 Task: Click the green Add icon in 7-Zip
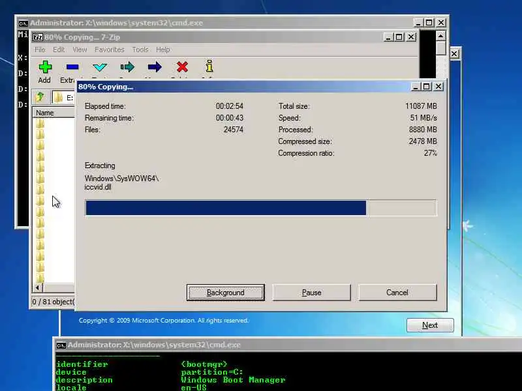point(45,67)
